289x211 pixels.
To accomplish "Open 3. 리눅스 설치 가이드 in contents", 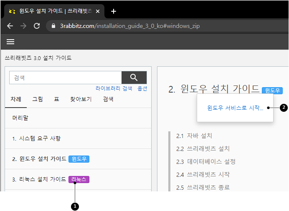I will tap(78, 179).
